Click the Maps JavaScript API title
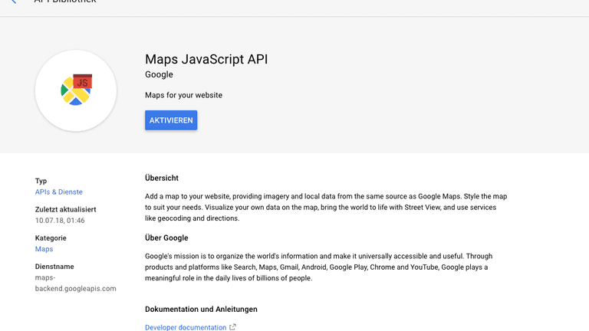Image resolution: width=589 pixels, height=331 pixels. tap(206, 59)
